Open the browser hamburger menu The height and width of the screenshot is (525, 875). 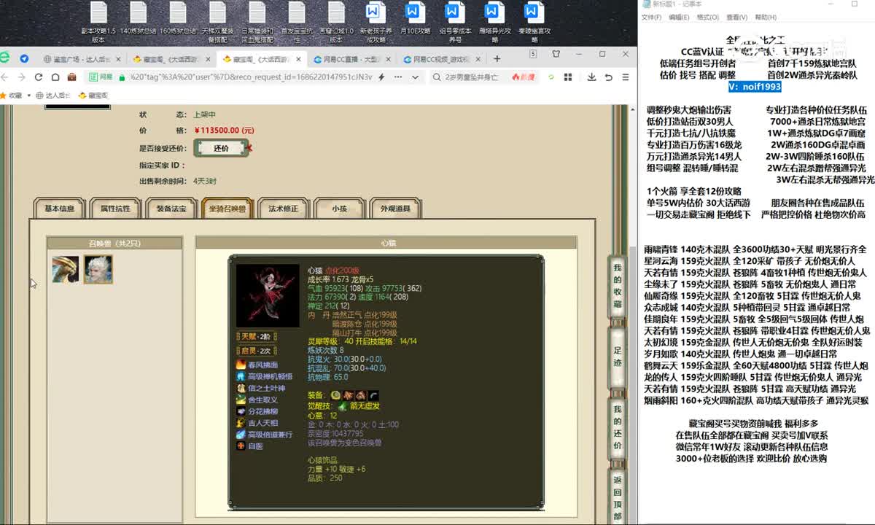click(x=626, y=77)
